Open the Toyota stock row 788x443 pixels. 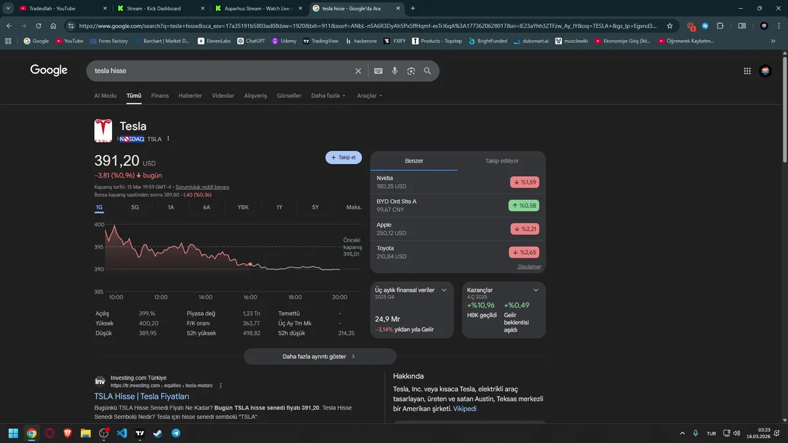457,252
